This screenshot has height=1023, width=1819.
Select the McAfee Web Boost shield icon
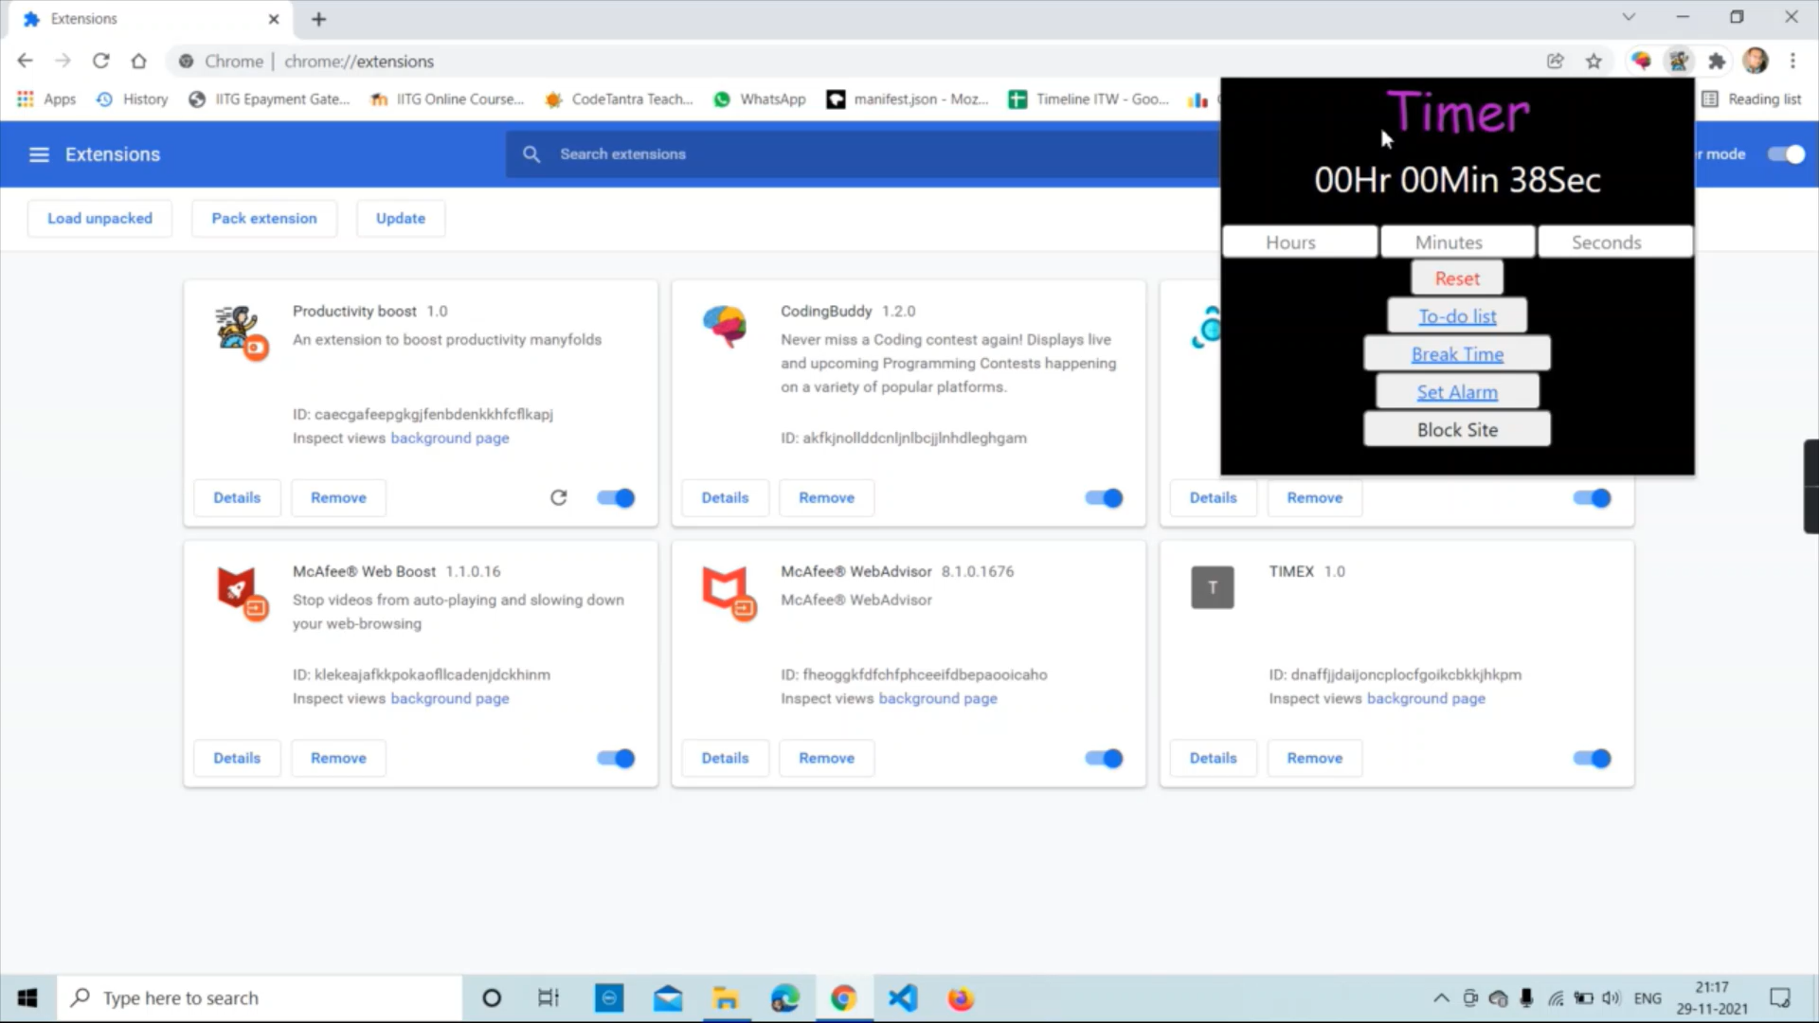click(239, 590)
